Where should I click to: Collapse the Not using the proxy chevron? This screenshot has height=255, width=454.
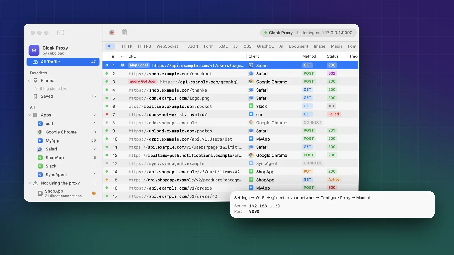(29, 183)
